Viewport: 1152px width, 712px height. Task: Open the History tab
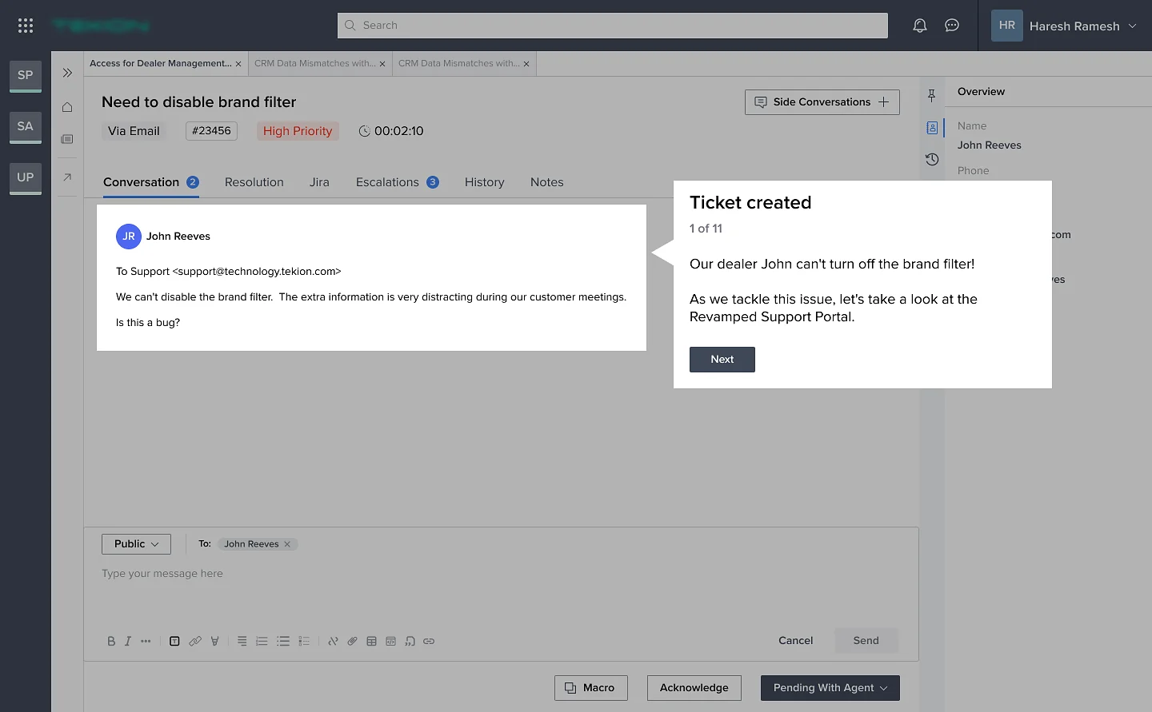pyautogui.click(x=485, y=182)
